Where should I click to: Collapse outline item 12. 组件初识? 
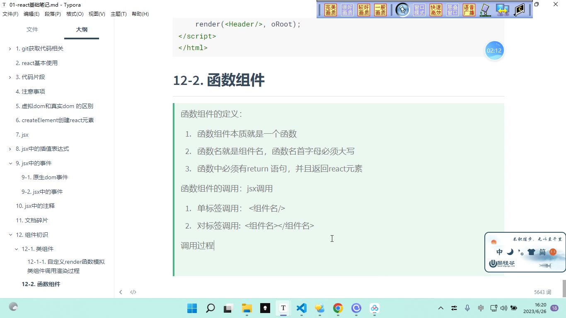tap(10, 235)
